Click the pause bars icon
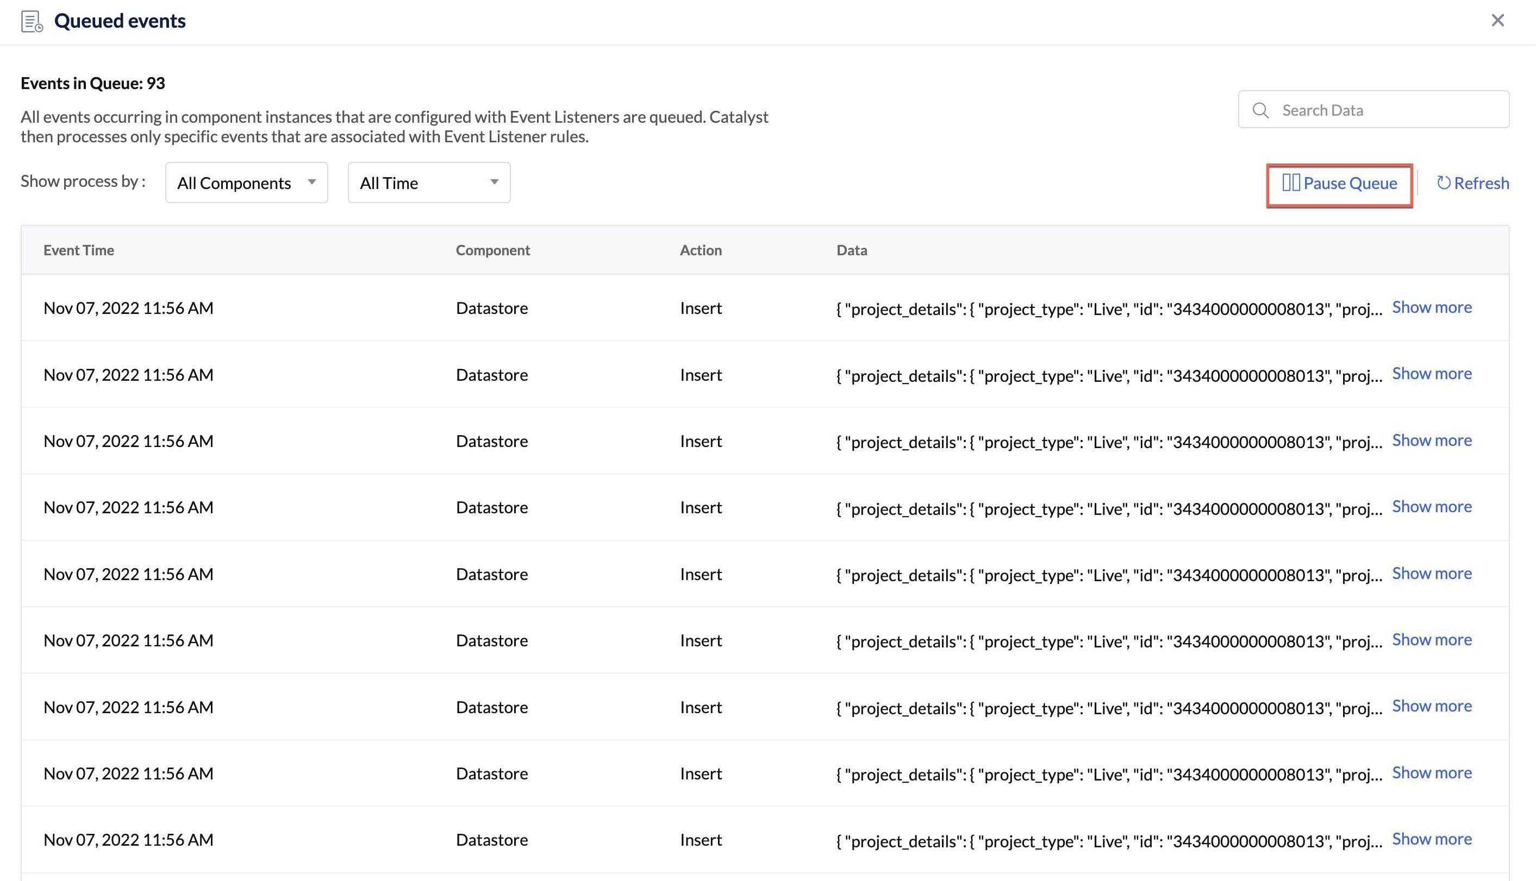 (1290, 183)
